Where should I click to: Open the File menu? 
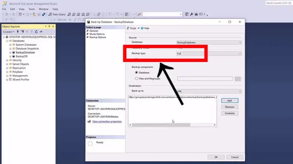coord(4,9)
